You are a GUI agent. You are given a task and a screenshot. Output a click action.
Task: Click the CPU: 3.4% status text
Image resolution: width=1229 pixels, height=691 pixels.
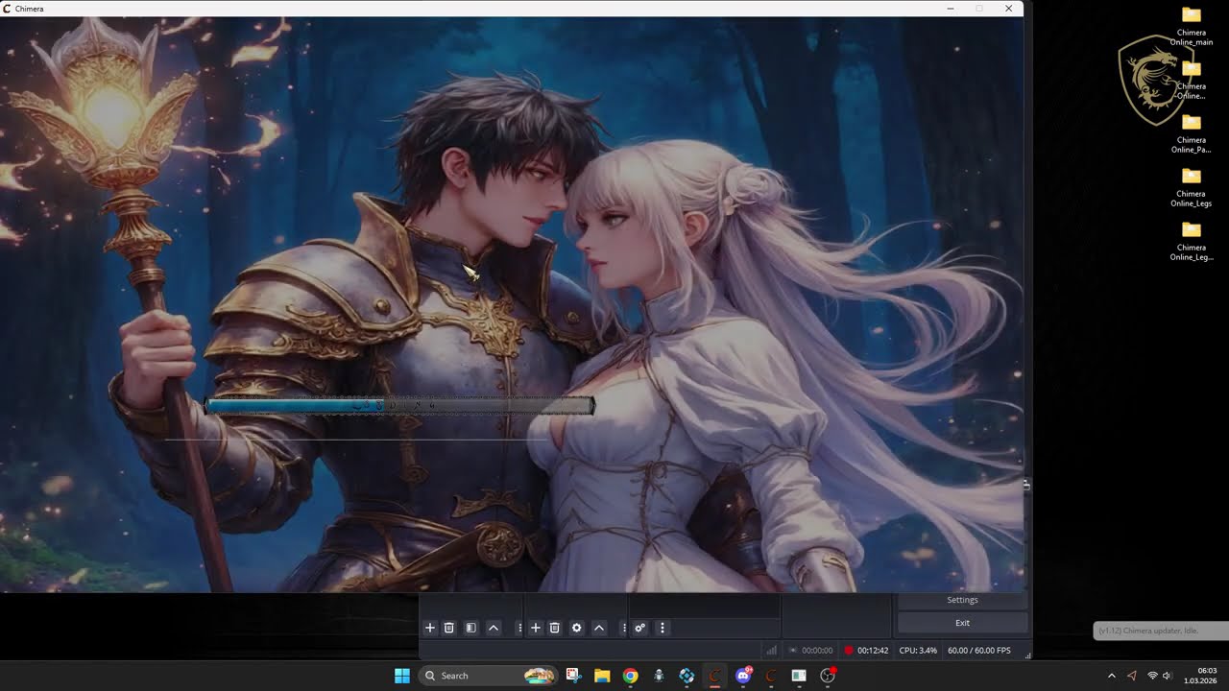click(918, 651)
